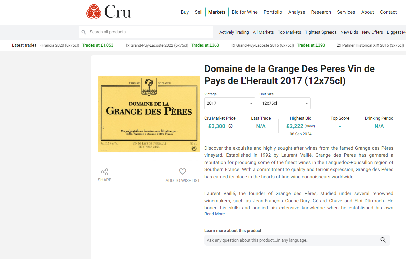
Task: Select the Markets menu item
Action: coord(217,12)
